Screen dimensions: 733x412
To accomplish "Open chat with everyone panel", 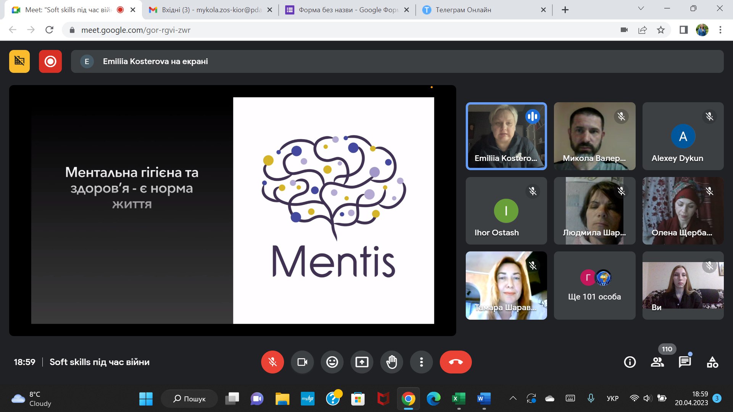I will point(685,362).
